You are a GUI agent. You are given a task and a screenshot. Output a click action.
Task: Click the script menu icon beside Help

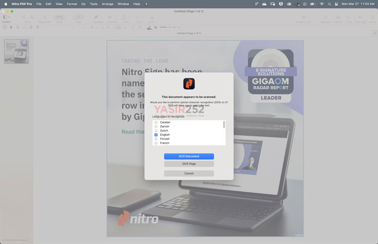(146, 4)
